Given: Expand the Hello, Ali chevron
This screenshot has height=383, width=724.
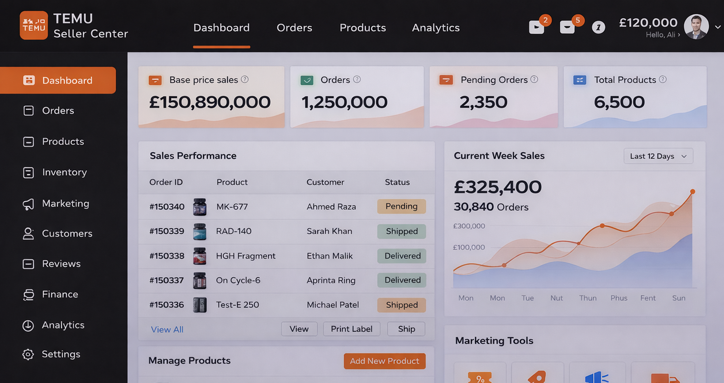Looking at the screenshot, I should pos(679,35).
